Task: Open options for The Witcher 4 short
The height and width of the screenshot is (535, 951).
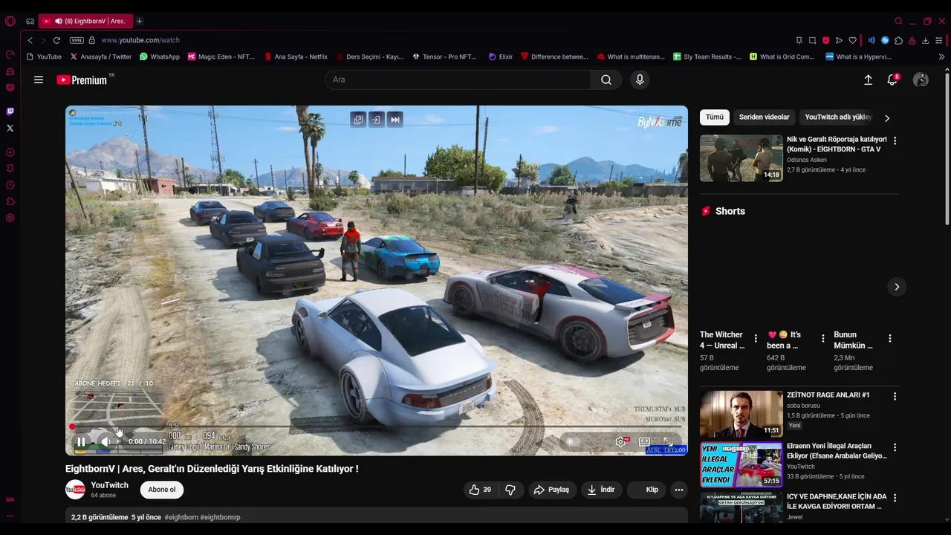Action: point(756,339)
